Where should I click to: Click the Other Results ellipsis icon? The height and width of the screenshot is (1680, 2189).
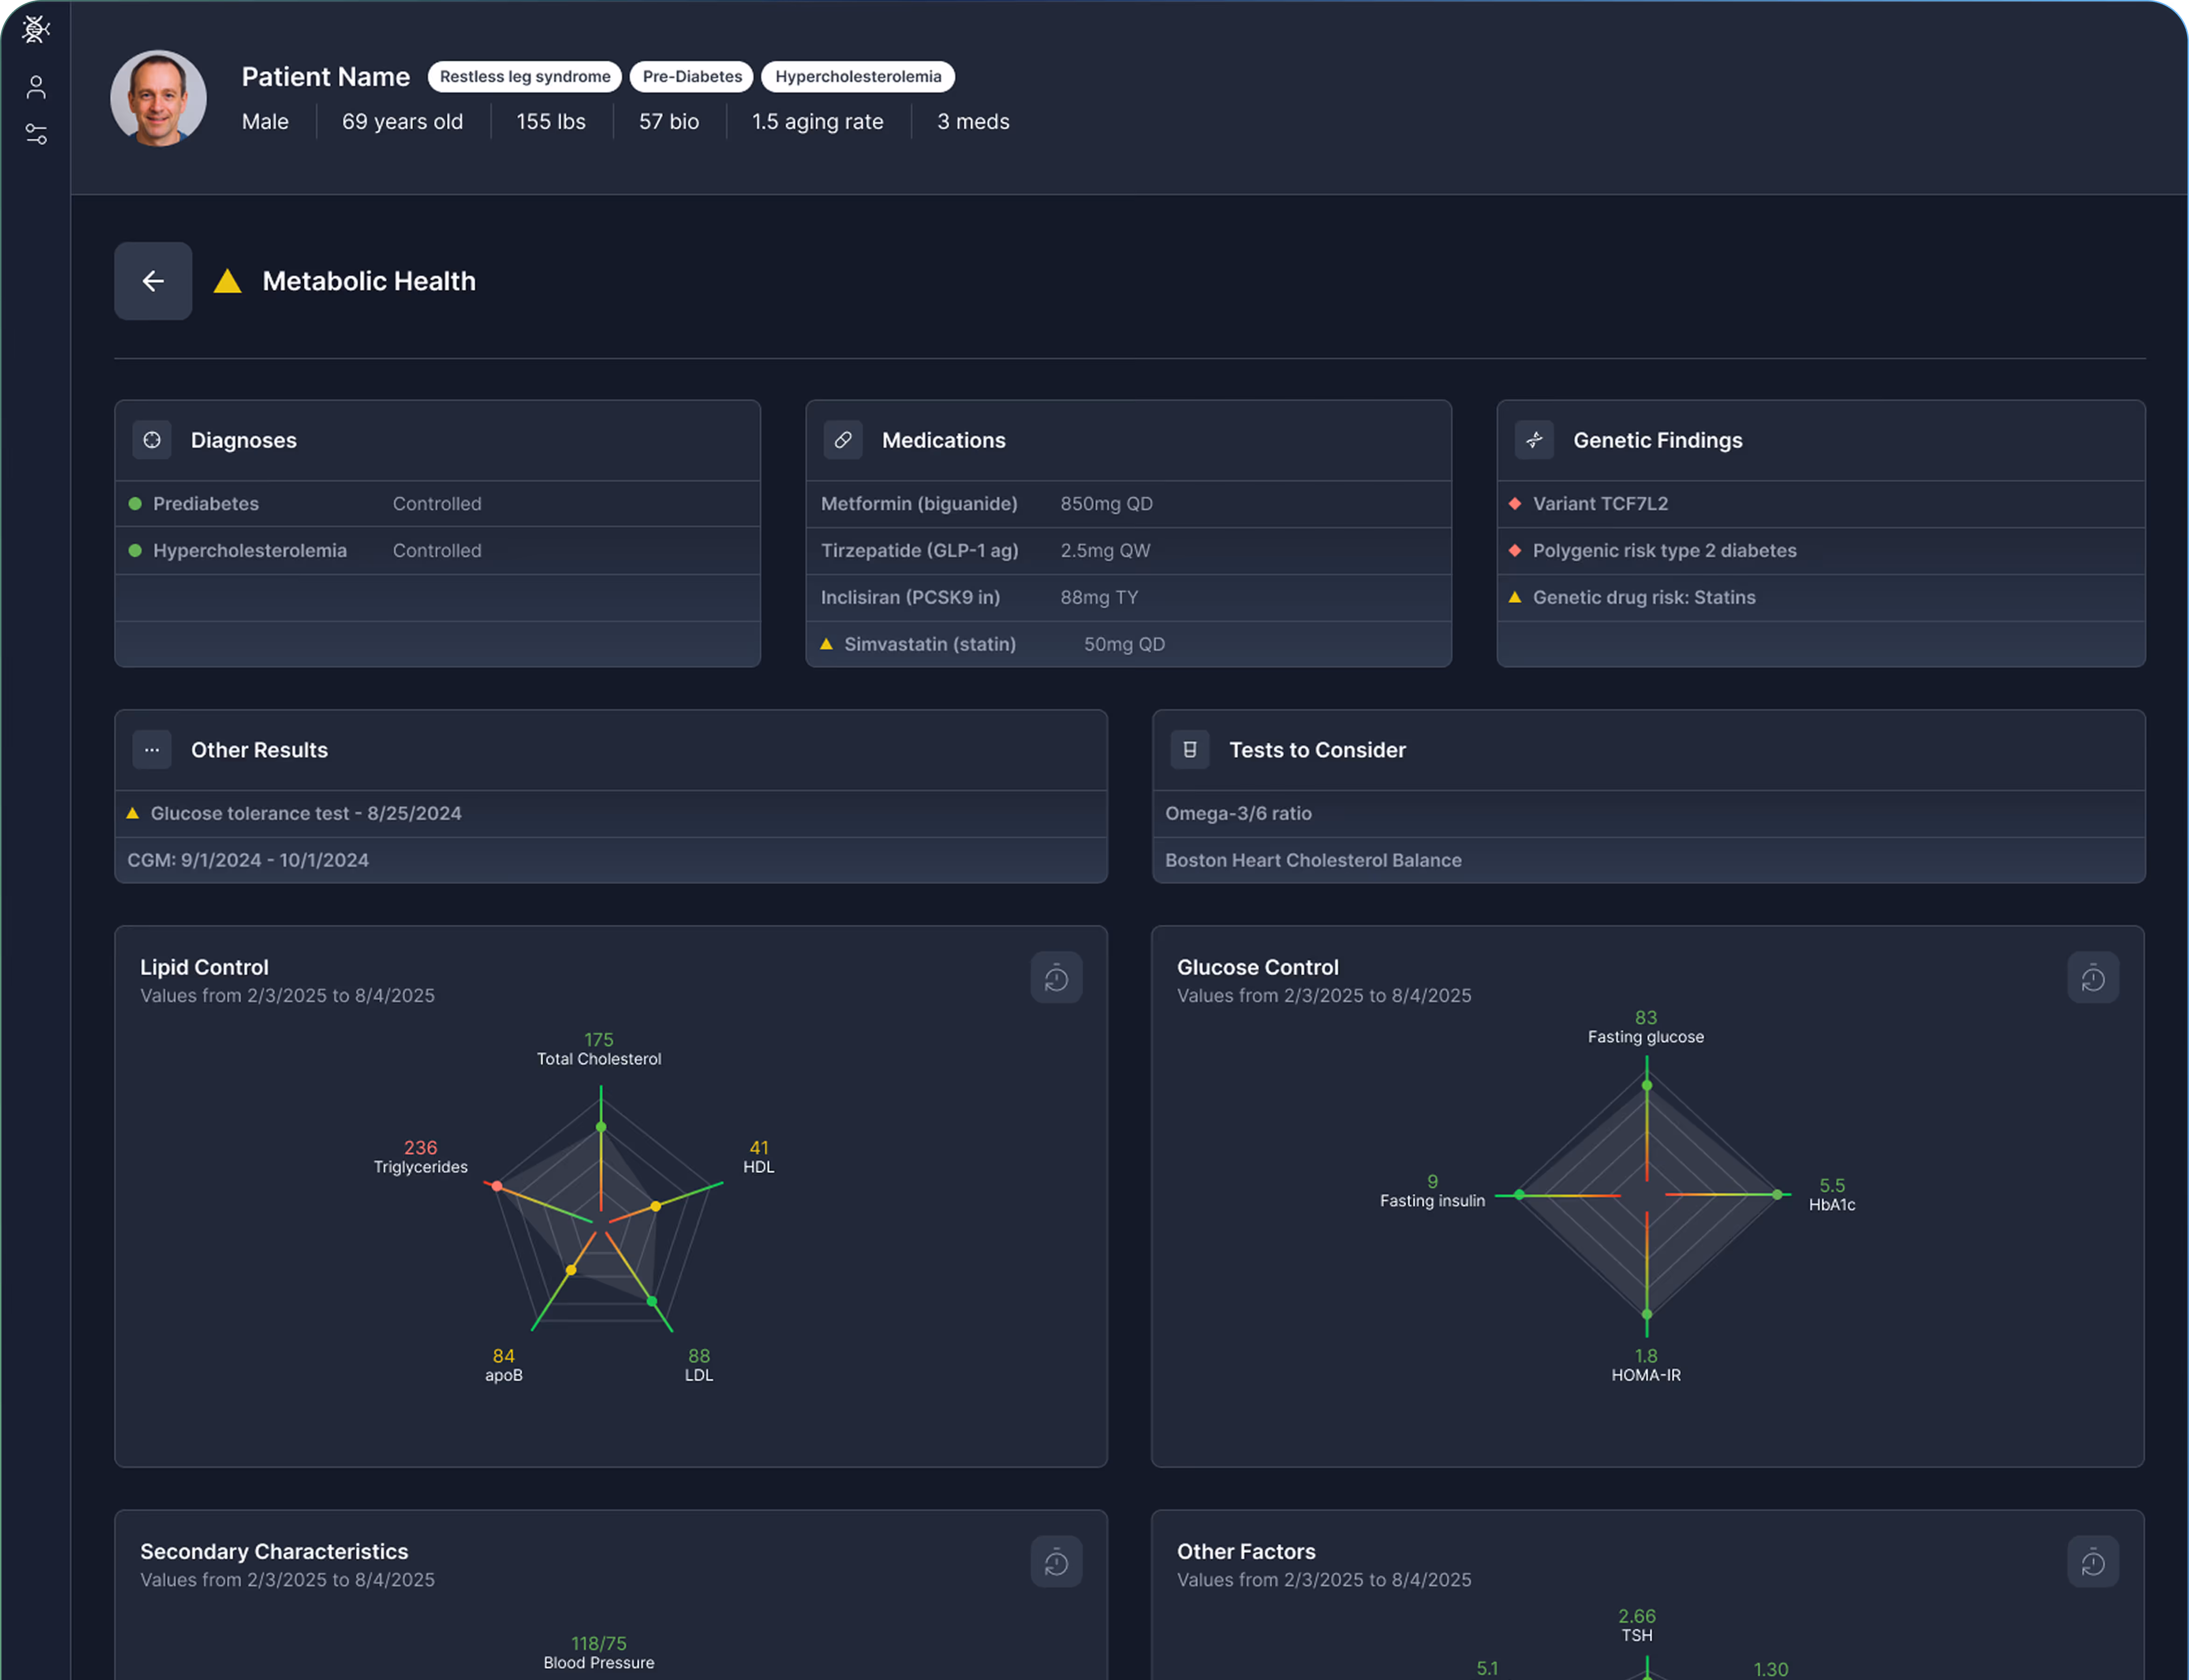pos(152,750)
